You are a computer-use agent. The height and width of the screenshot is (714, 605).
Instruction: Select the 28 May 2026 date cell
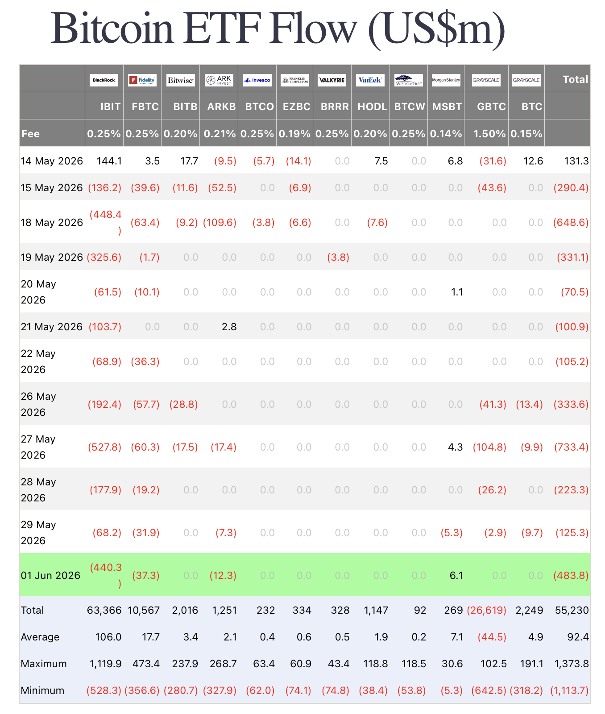(39, 490)
